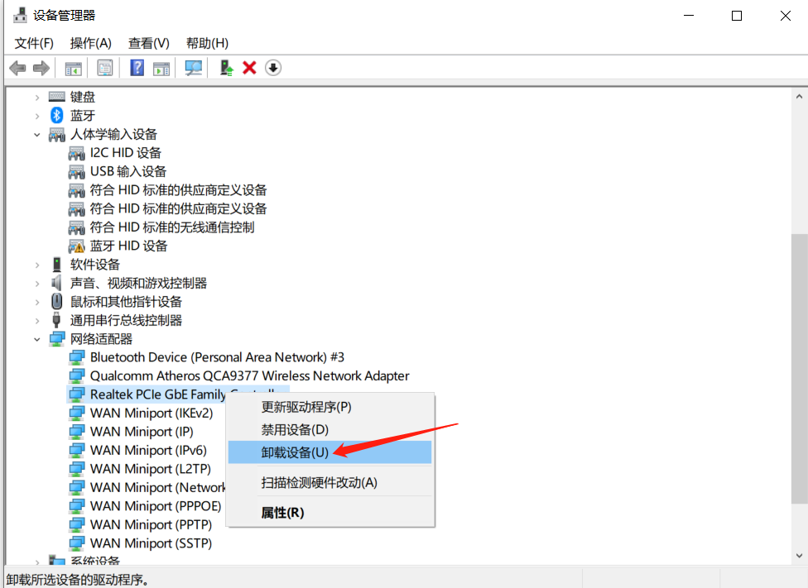Viewport: 808px width, 588px height.
Task: Maximize the 设备管理器 window
Action: [x=737, y=16]
